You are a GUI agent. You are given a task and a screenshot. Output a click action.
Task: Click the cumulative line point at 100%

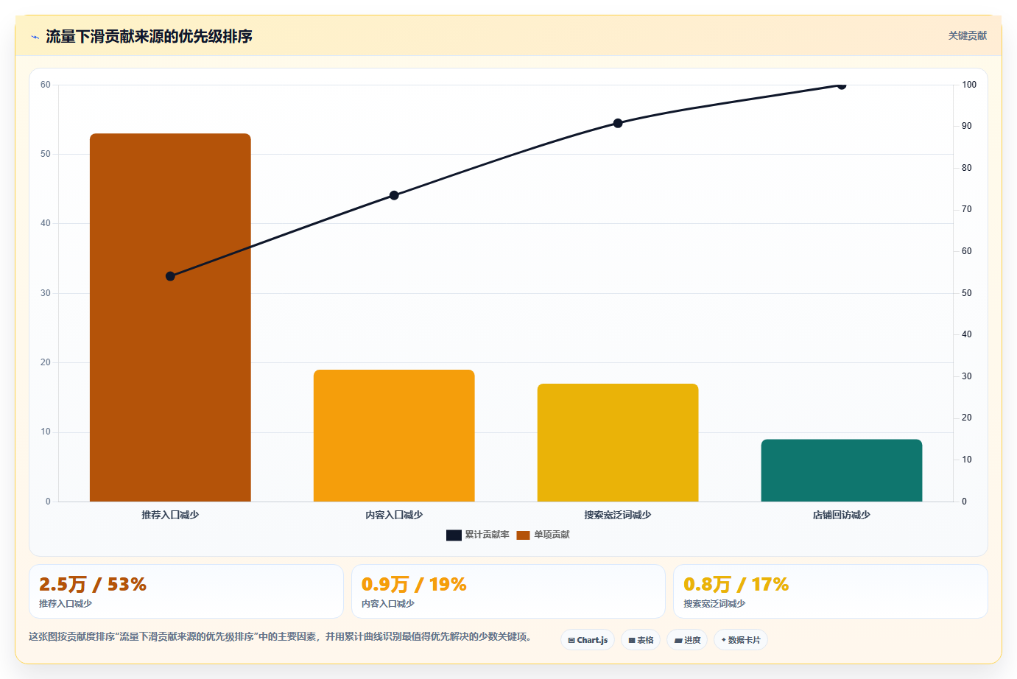[842, 85]
